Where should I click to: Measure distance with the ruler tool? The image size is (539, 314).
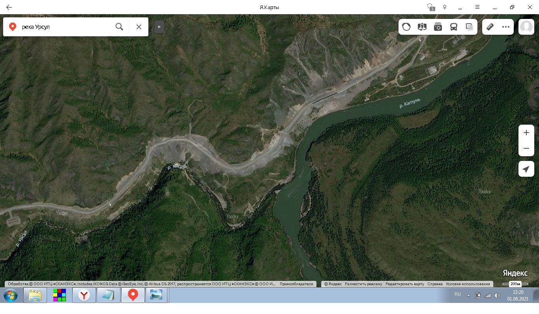[x=490, y=27]
